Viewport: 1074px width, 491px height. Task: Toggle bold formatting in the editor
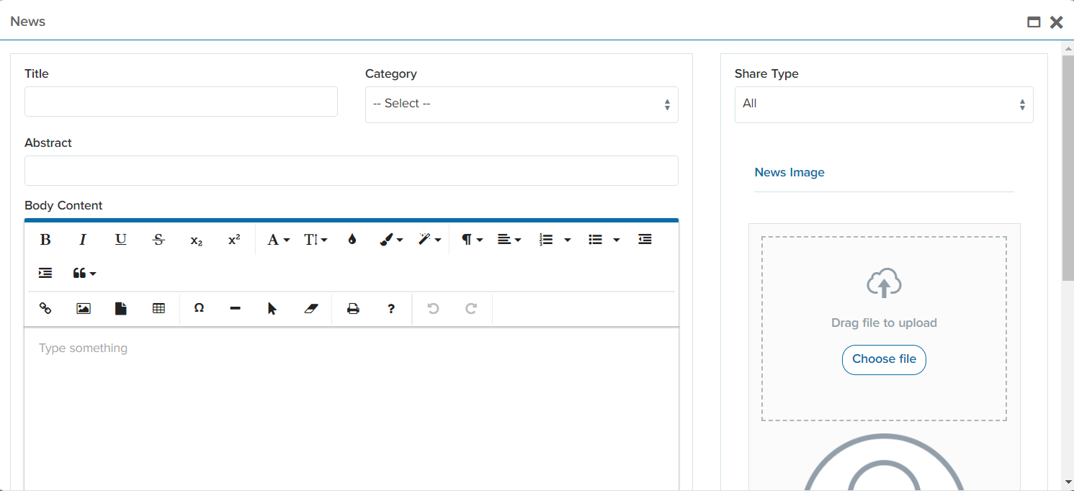[45, 240]
